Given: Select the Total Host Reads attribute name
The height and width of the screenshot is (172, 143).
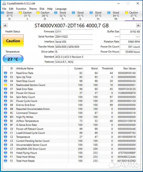Looking at the screenshot, I should coord(25,161).
